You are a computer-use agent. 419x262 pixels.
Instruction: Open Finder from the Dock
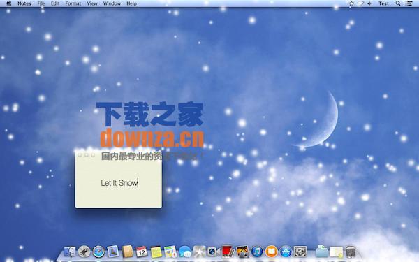click(x=70, y=252)
